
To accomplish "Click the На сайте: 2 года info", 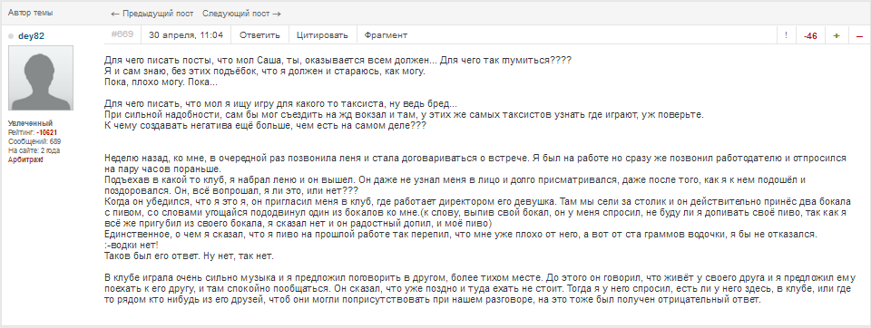I will pos(34,150).
